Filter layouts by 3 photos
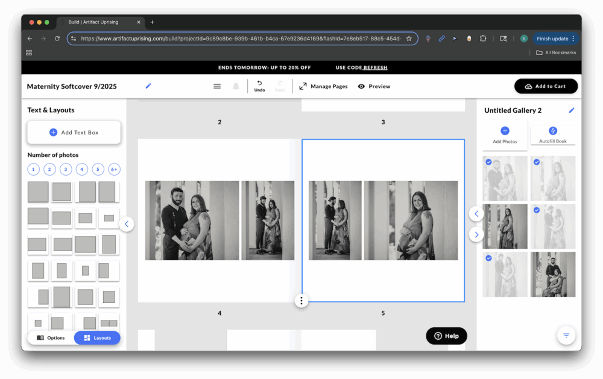603x379 pixels. tap(66, 170)
